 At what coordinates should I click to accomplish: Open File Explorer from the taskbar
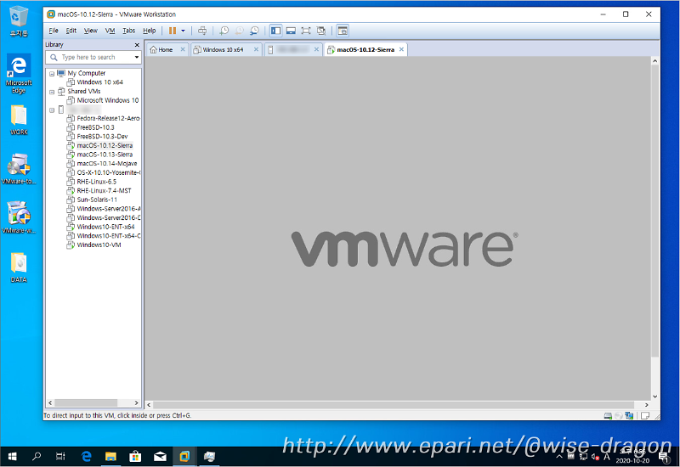pyautogui.click(x=111, y=457)
